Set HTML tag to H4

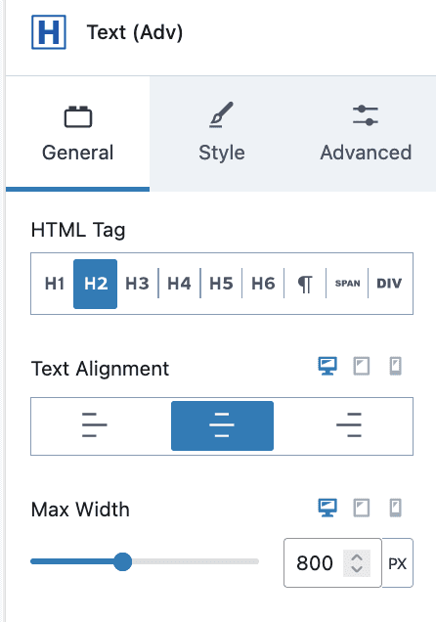point(179,284)
